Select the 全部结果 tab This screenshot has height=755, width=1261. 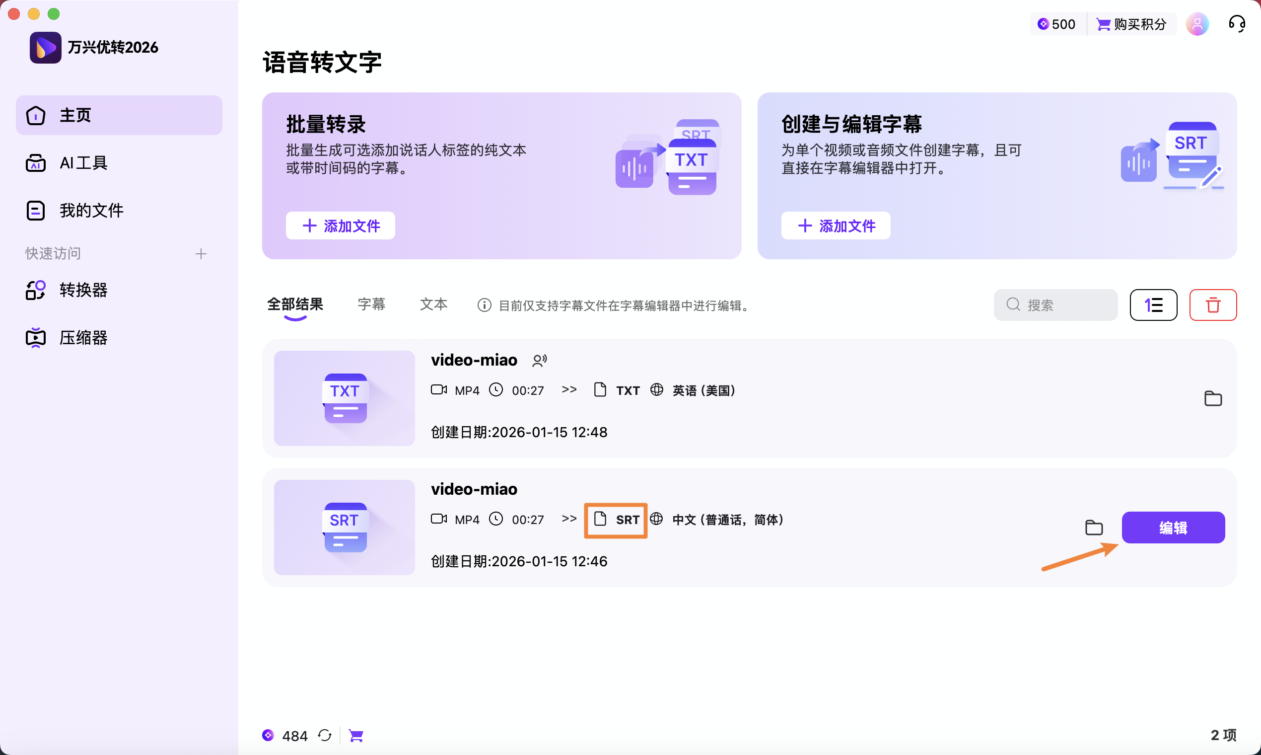click(x=294, y=303)
